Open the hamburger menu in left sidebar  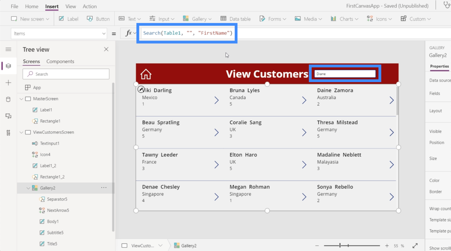[8, 49]
